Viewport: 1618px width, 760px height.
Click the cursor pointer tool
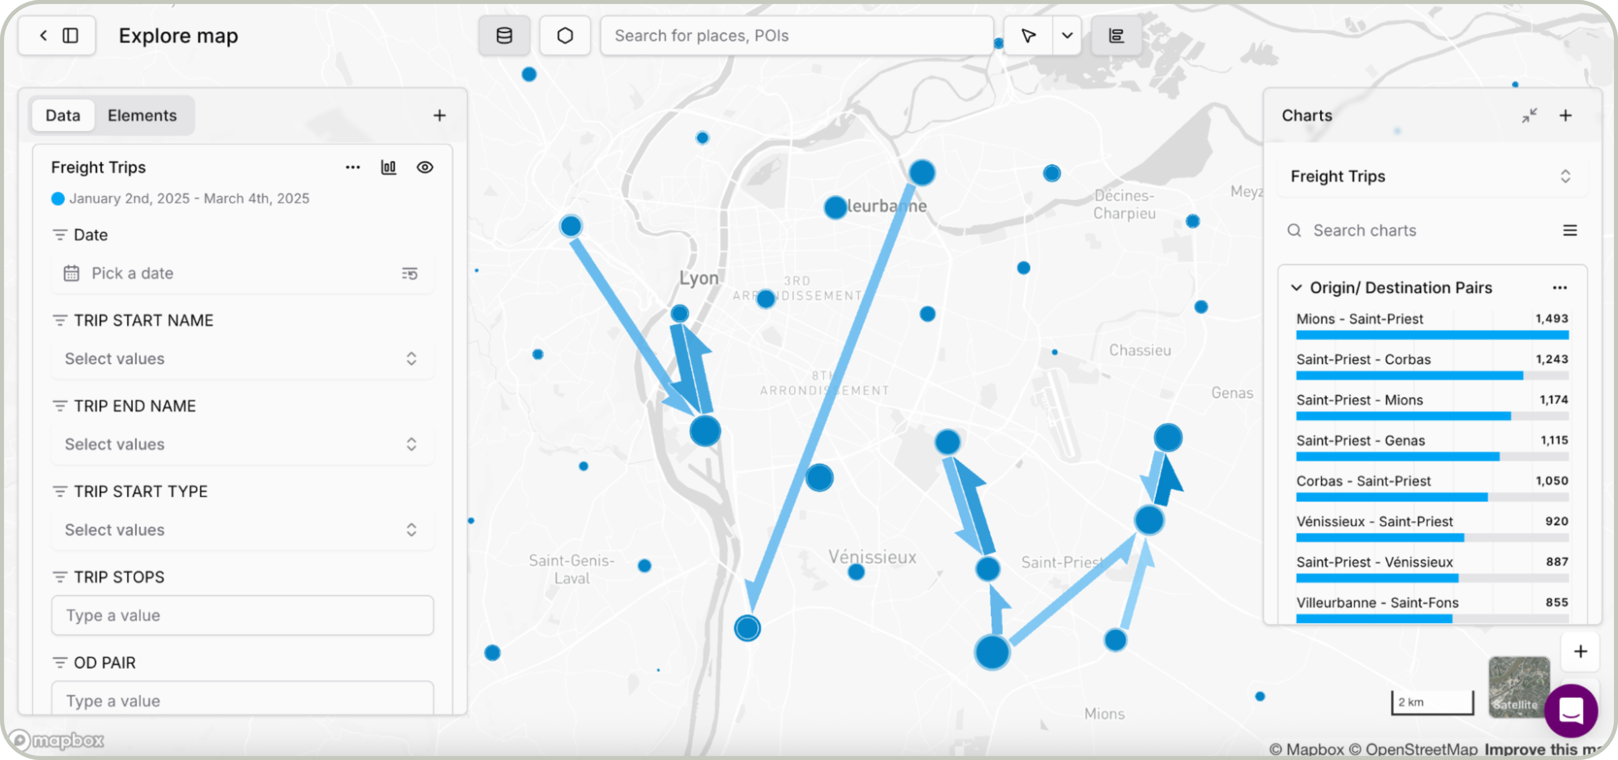click(x=1028, y=36)
